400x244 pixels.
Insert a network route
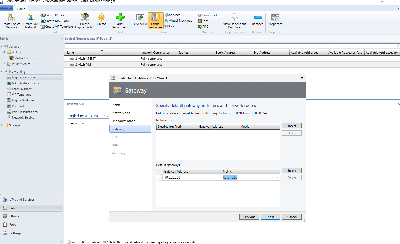point(292,126)
